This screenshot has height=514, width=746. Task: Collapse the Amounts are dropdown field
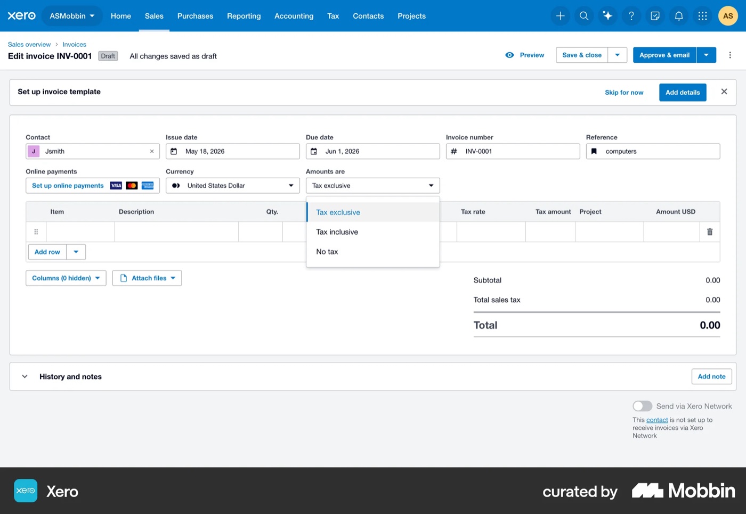373,186
